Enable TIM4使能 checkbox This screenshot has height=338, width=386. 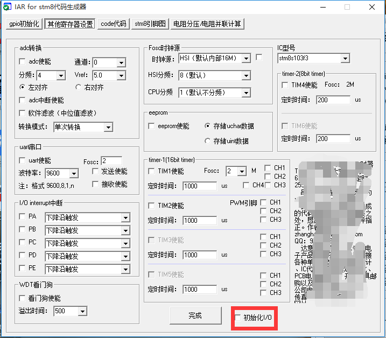tap(285, 85)
